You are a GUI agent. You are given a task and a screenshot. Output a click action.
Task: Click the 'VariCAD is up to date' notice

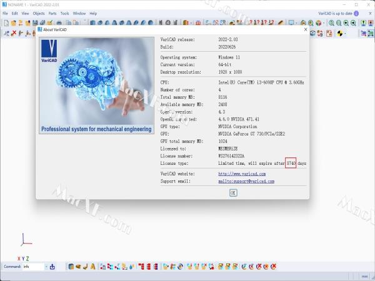tap(335, 14)
